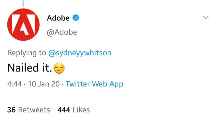Click the number 36 retweet count
This screenshot has height=120, width=216.
tap(11, 110)
